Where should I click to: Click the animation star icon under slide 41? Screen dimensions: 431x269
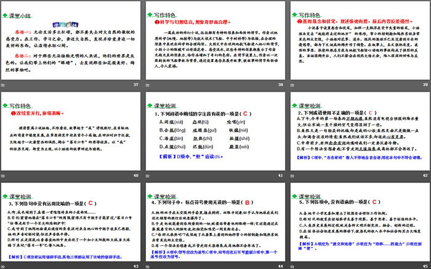(148, 176)
